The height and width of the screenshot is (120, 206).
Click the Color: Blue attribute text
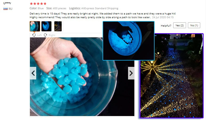(36, 8)
